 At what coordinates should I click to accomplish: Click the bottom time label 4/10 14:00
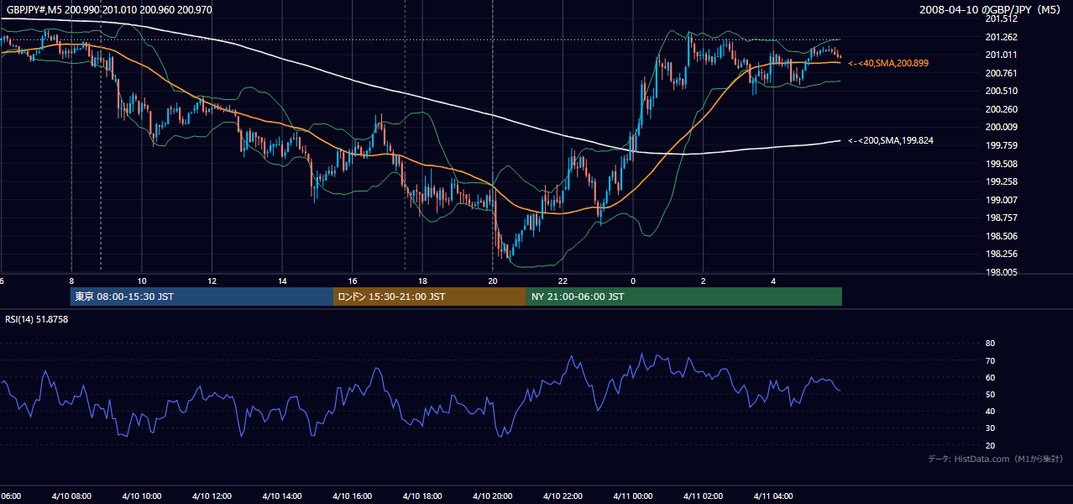coord(282,496)
